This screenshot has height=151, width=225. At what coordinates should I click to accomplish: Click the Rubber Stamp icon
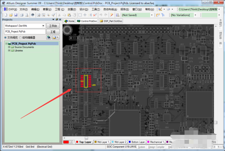[x=74, y=15]
